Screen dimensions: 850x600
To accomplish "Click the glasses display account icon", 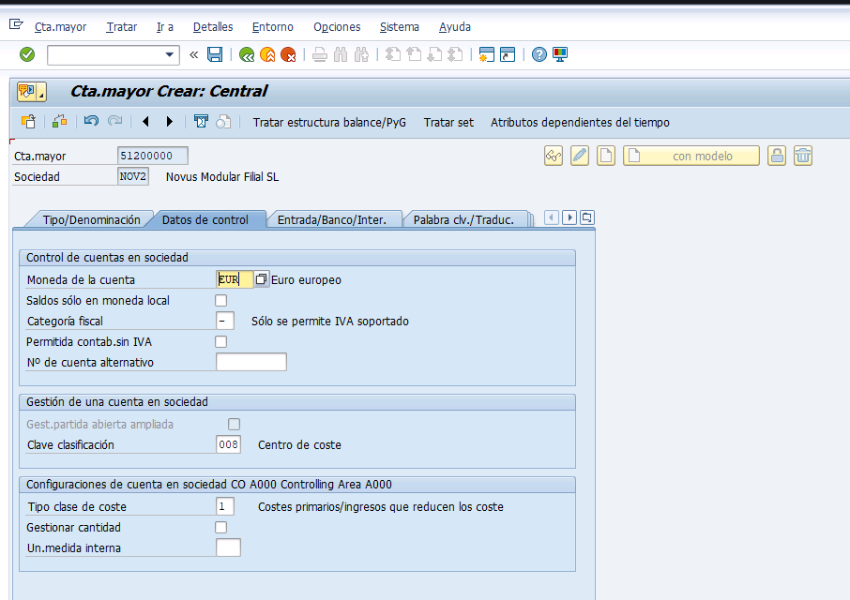I will pos(554,156).
